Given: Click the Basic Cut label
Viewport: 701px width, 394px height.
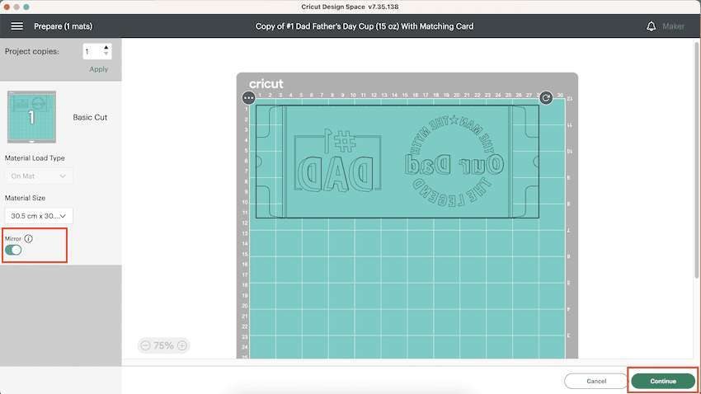Looking at the screenshot, I should point(90,117).
